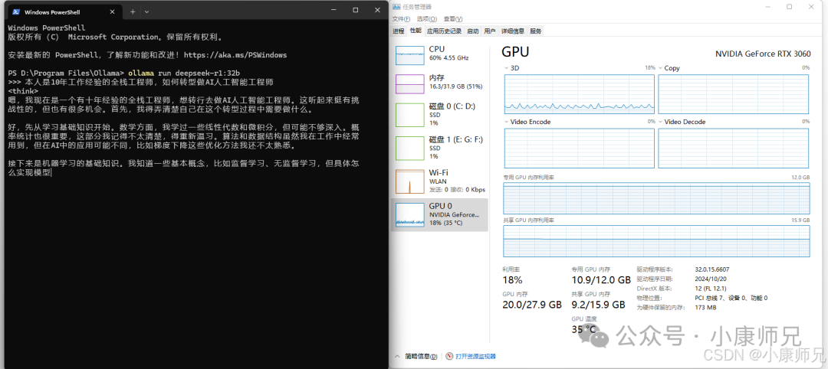This screenshot has height=369, width=828.
Task: Click the https://aka.ms/PSWindows link in PowerShell
Action: coord(235,54)
